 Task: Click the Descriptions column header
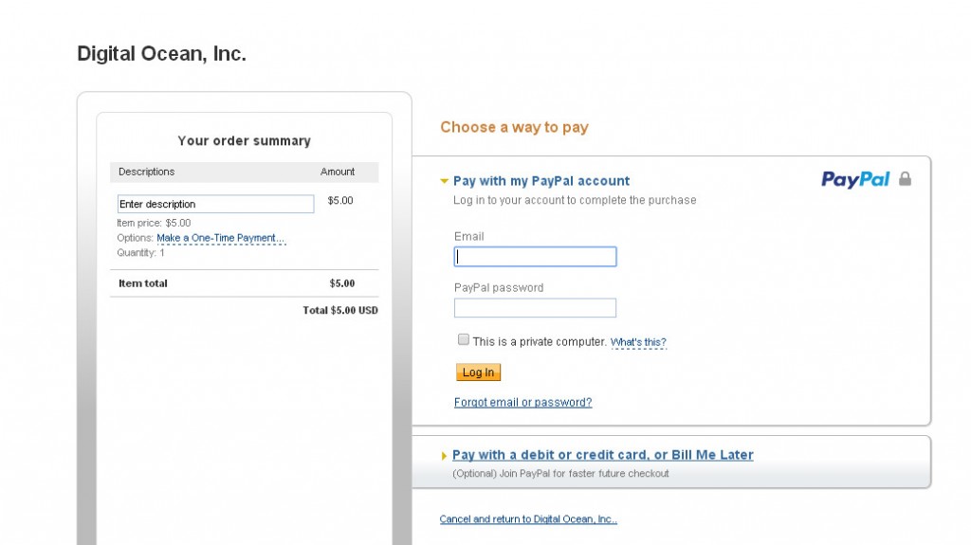147,172
